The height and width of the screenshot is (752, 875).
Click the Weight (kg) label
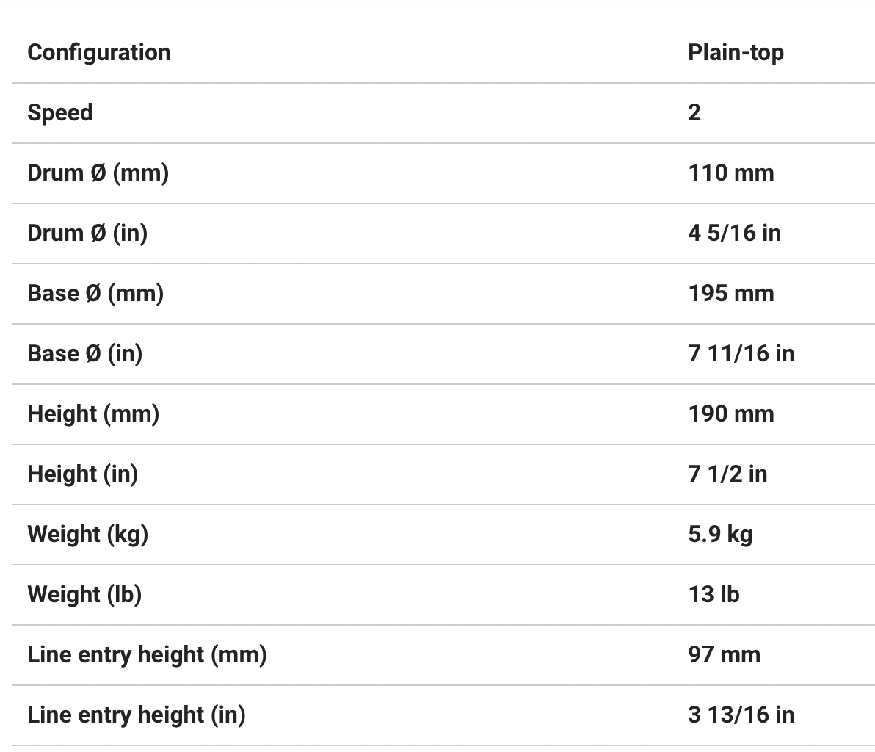click(87, 535)
